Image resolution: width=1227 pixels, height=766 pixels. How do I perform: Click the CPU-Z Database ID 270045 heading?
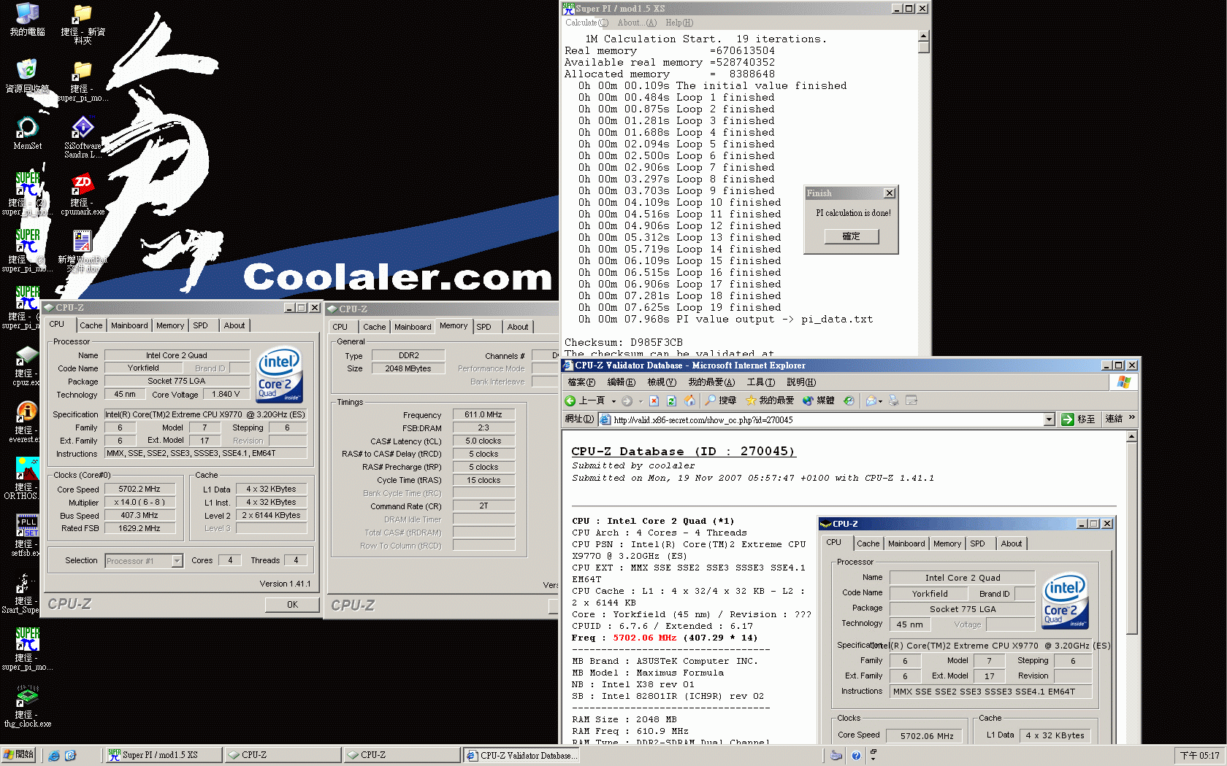[x=683, y=452]
